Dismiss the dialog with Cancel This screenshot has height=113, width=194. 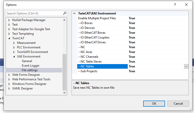click(178, 103)
